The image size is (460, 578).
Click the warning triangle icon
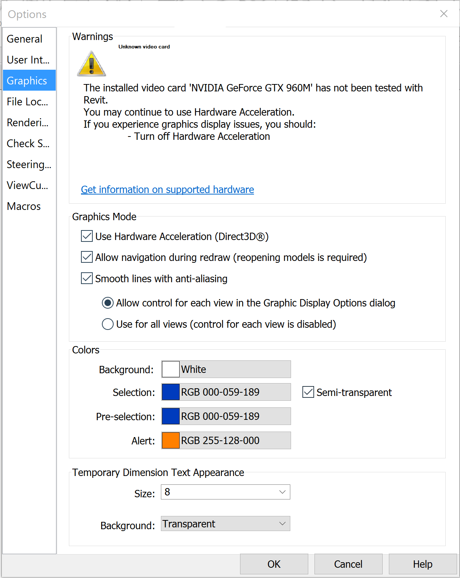(x=91, y=63)
